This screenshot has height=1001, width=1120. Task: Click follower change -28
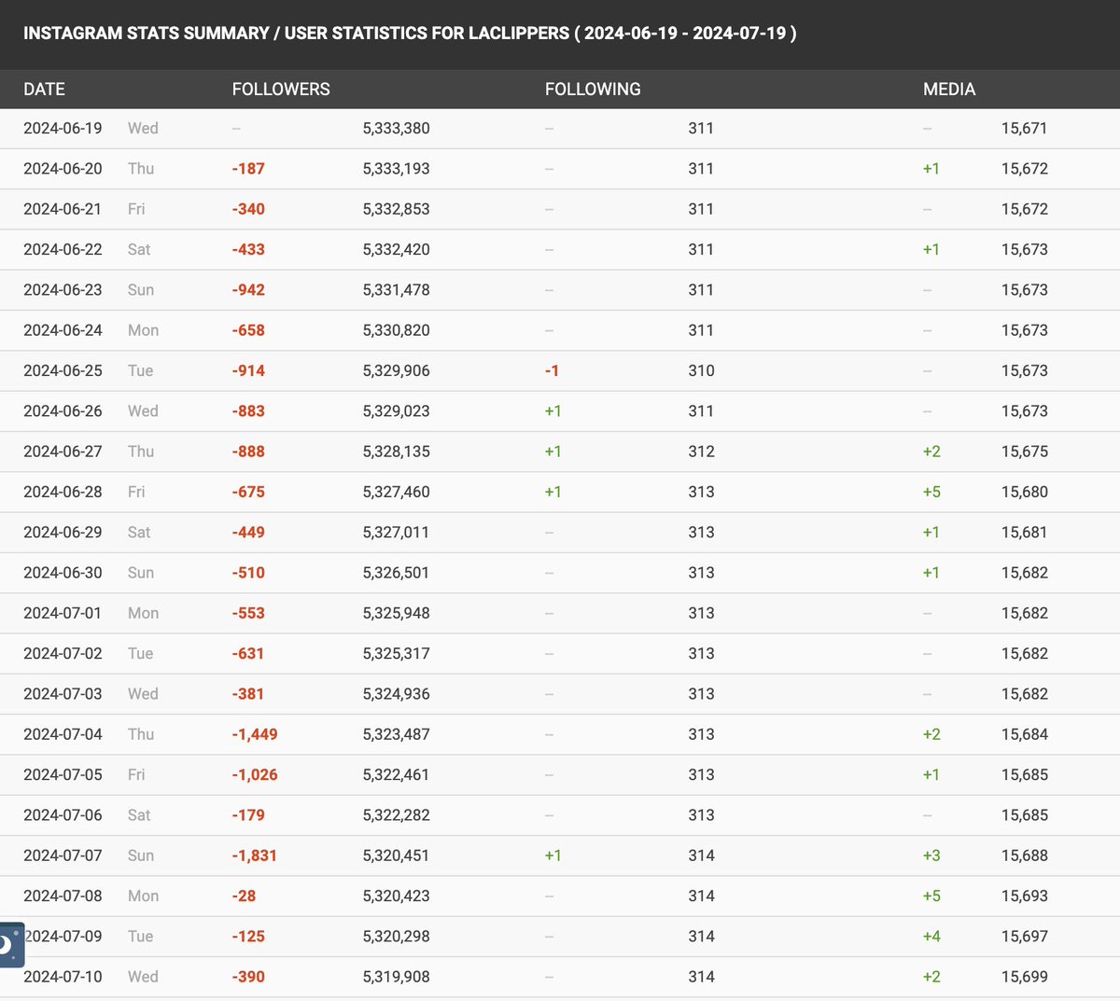pyautogui.click(x=244, y=897)
